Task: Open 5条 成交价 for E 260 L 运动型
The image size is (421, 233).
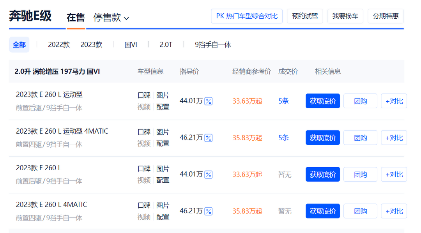Action: point(283,101)
